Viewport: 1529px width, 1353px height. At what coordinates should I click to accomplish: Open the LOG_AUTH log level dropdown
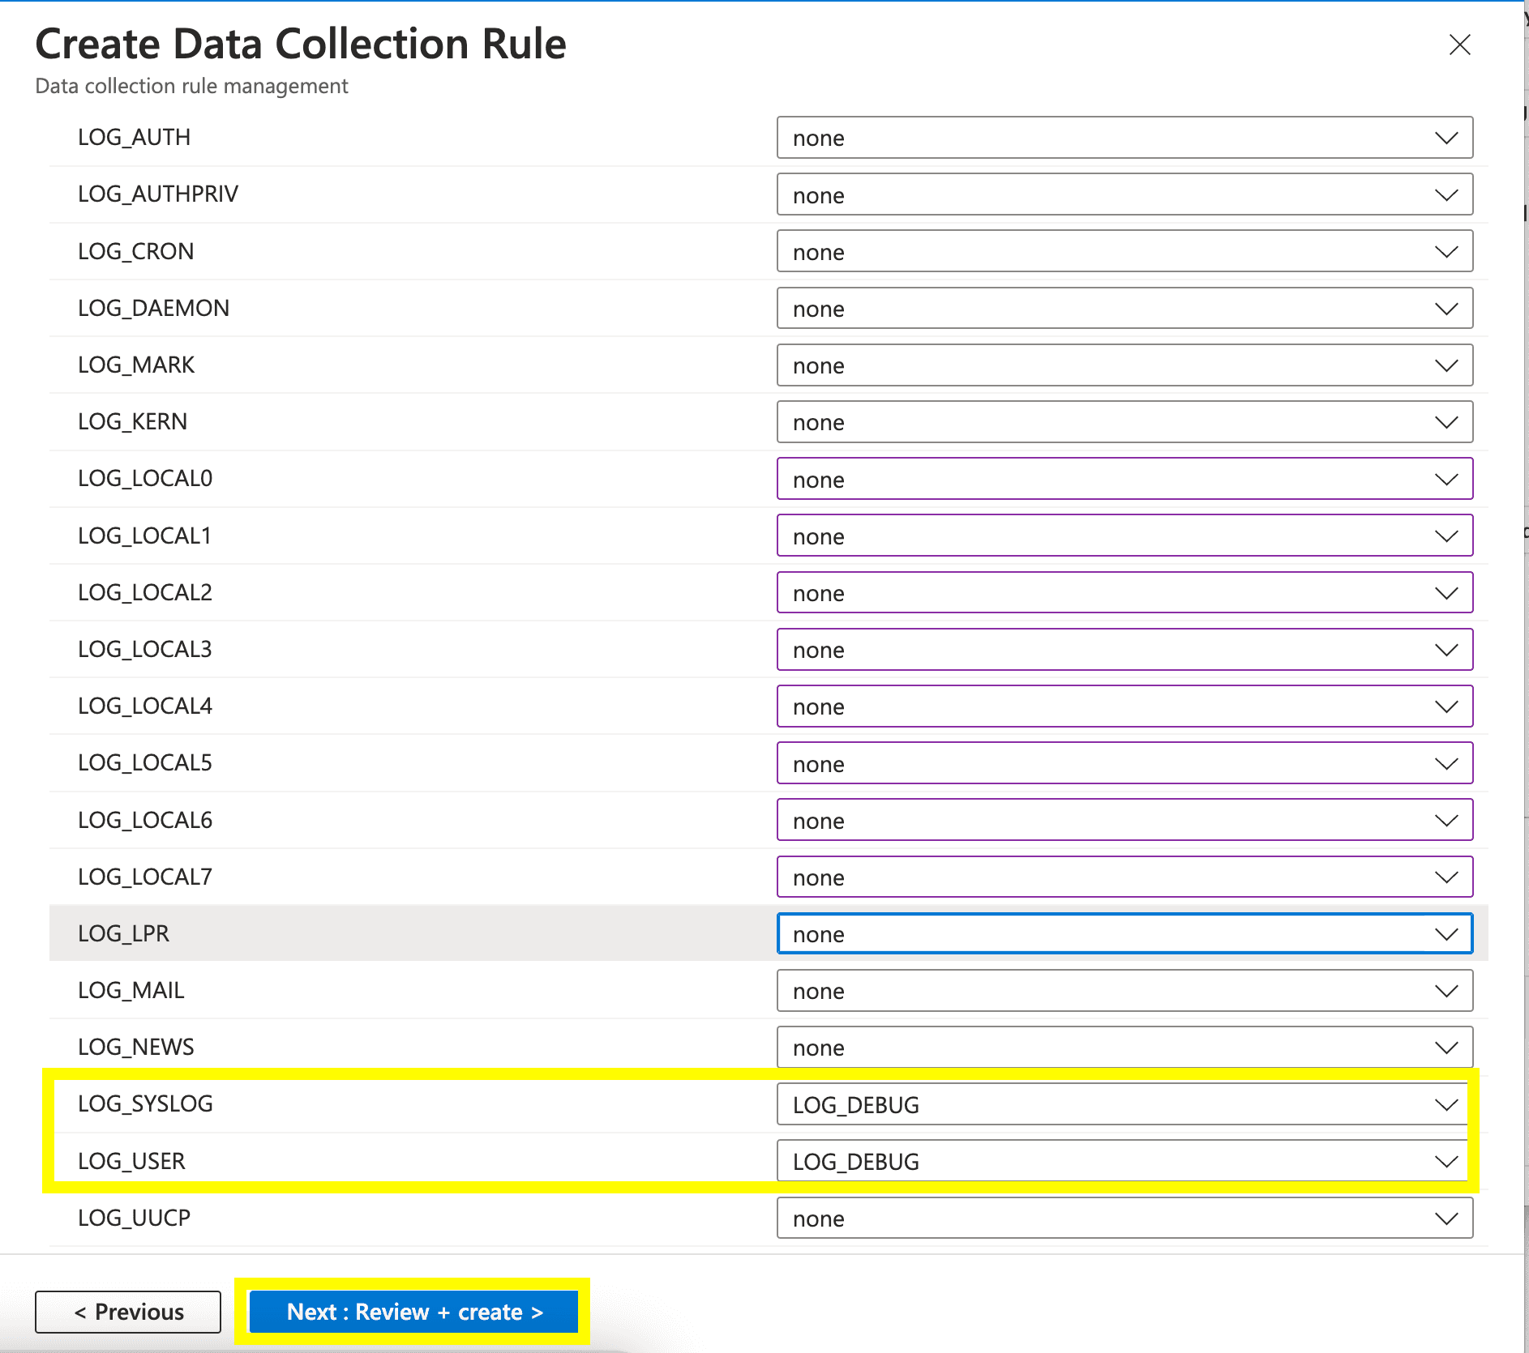[1124, 138]
